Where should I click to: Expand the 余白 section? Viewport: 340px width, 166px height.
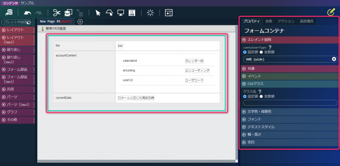pyautogui.click(x=290, y=142)
